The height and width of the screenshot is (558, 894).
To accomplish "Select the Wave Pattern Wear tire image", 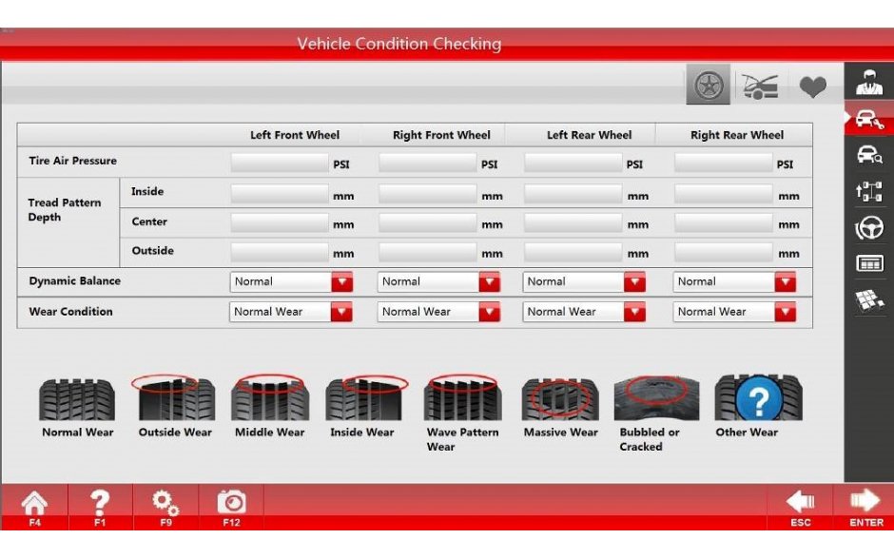I will click(462, 398).
